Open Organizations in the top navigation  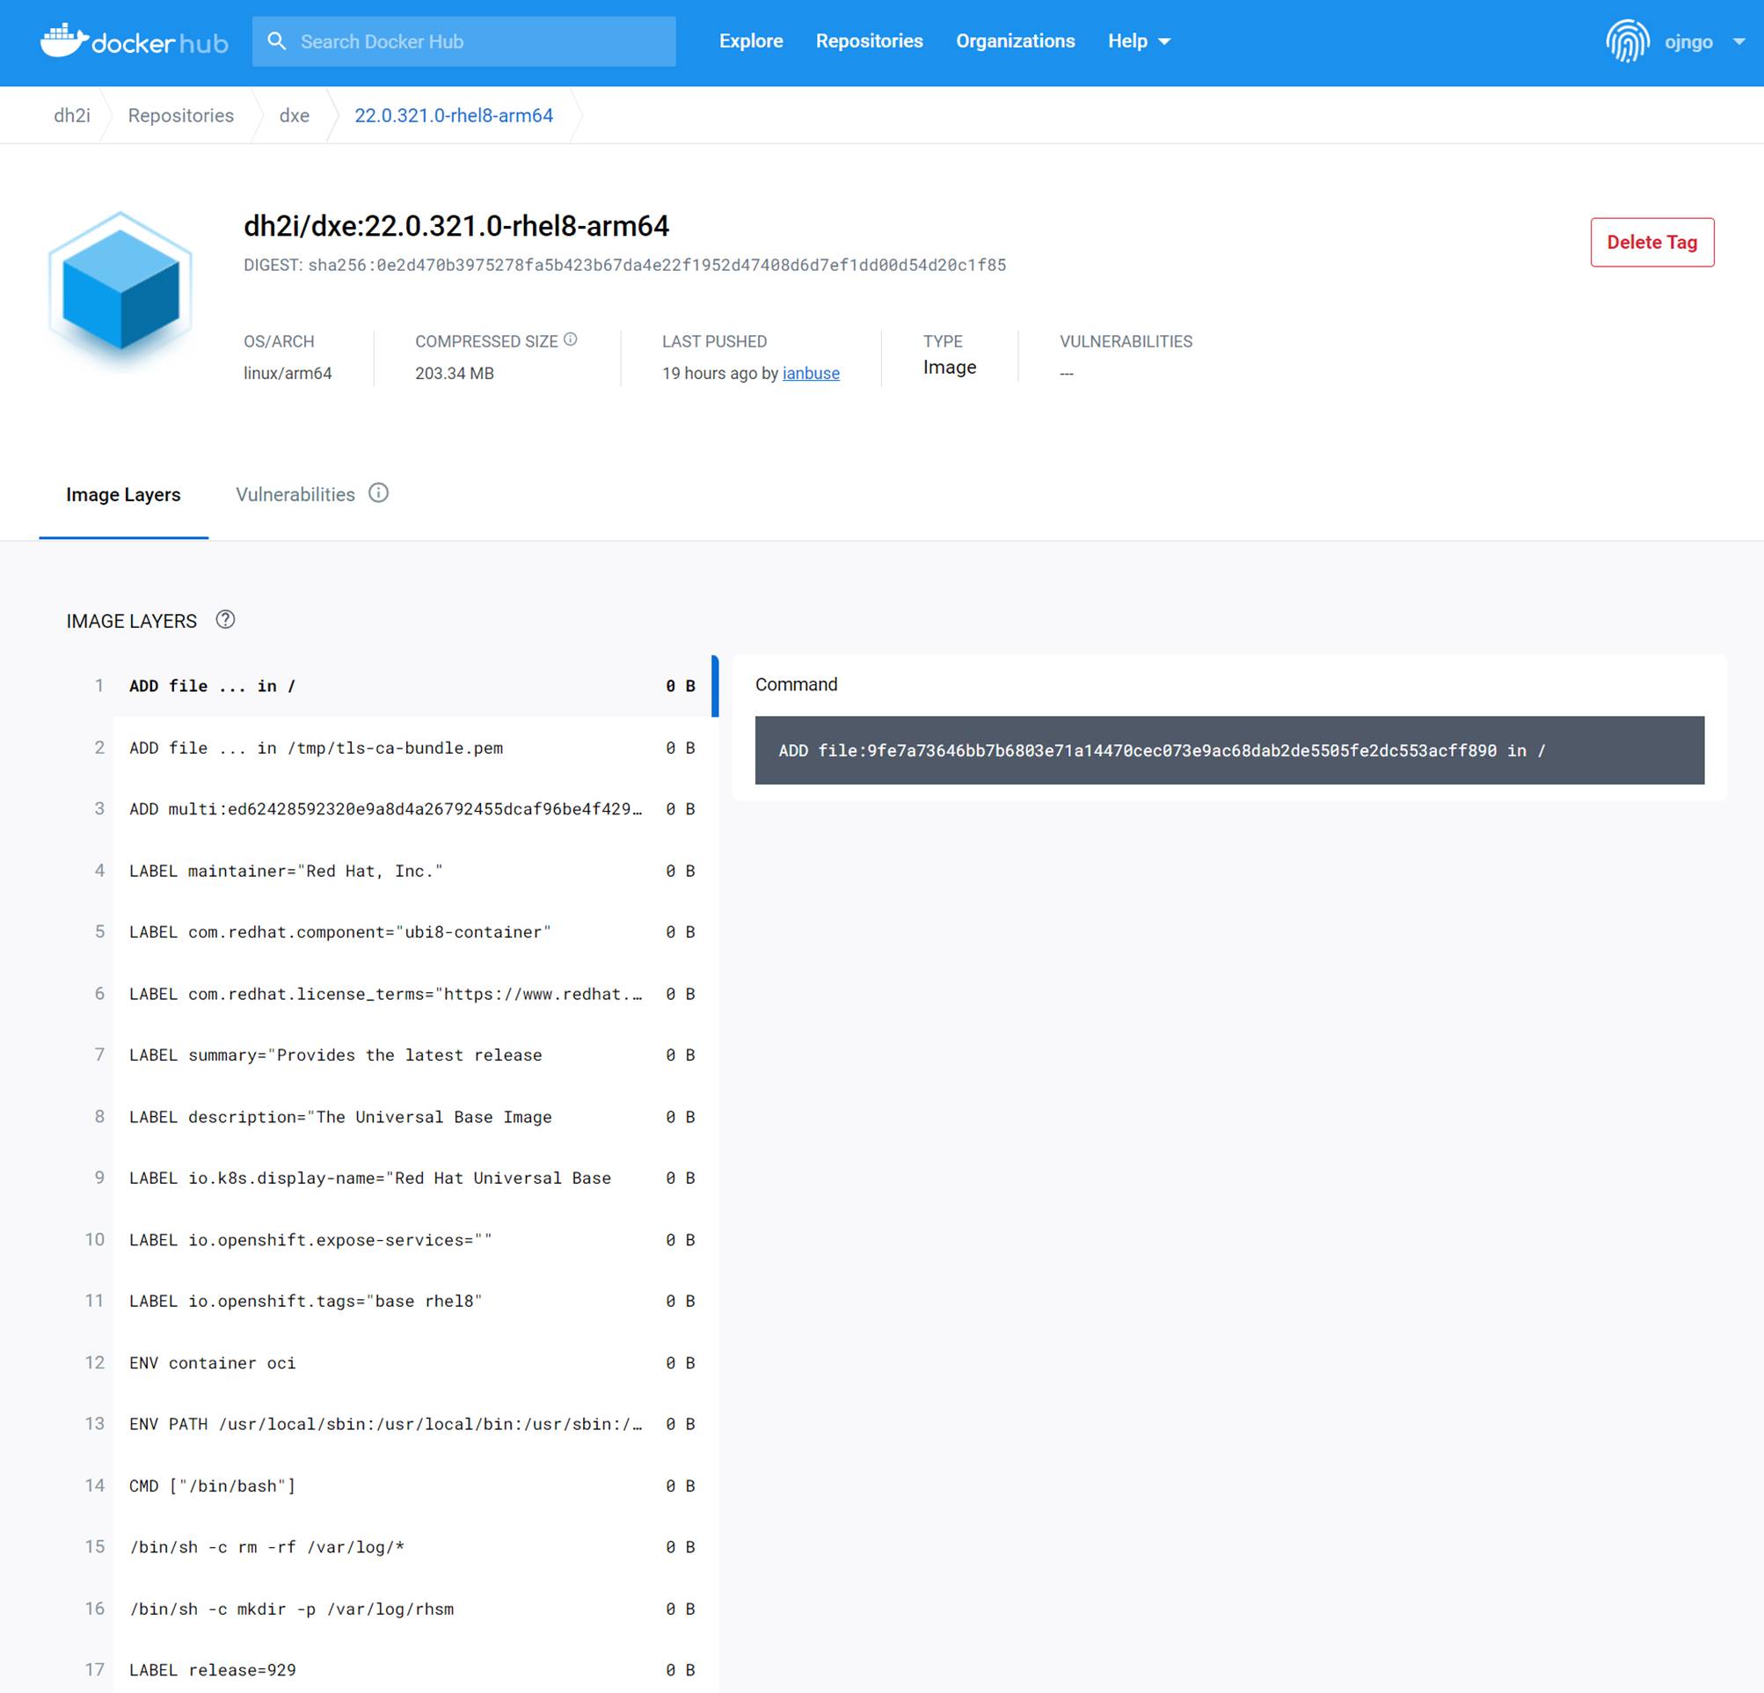1014,41
